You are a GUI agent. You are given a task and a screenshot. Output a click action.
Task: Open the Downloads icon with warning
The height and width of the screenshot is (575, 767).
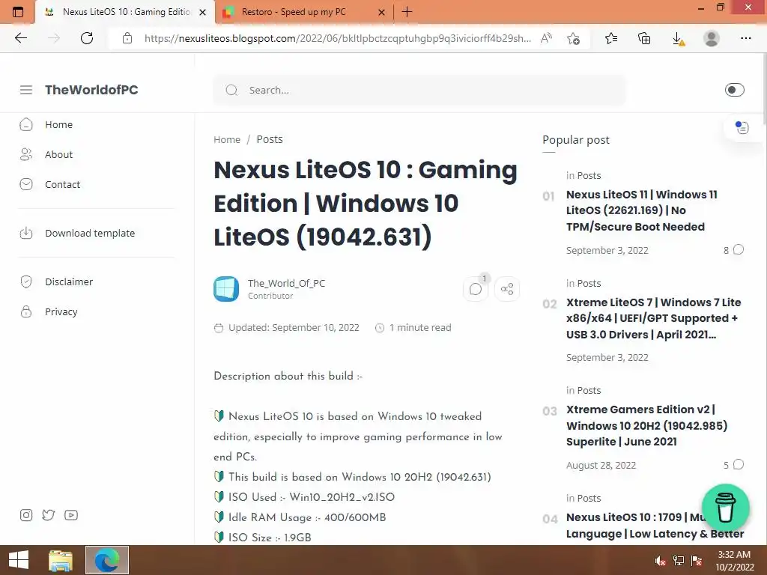pos(678,38)
